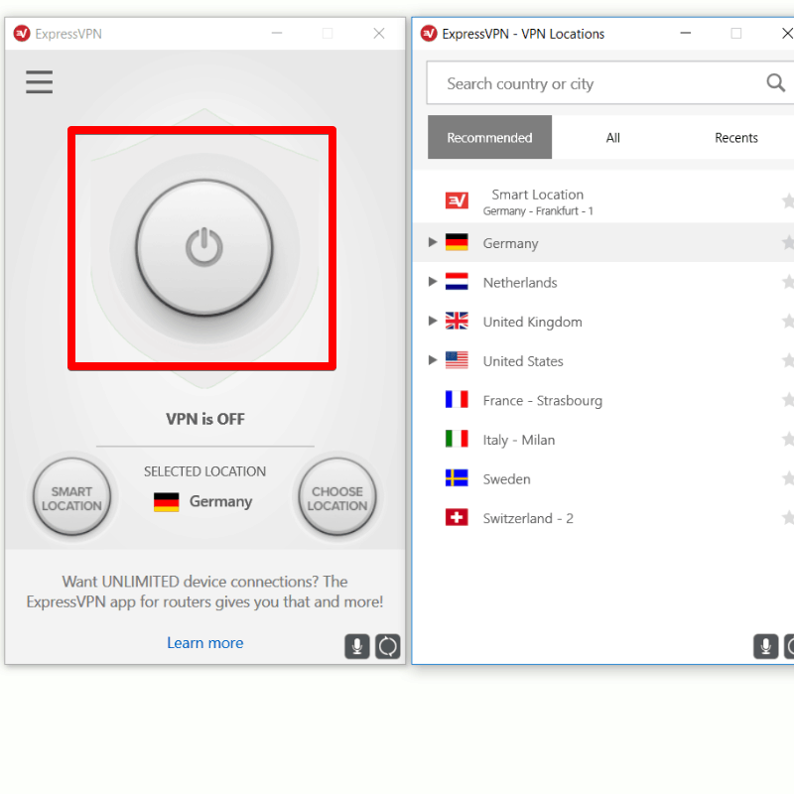
Task: Click the Switzerland flag icon
Action: point(457,517)
